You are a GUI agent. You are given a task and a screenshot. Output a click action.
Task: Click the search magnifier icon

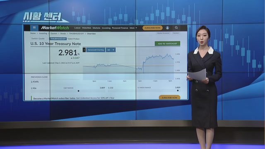[x=176, y=28]
